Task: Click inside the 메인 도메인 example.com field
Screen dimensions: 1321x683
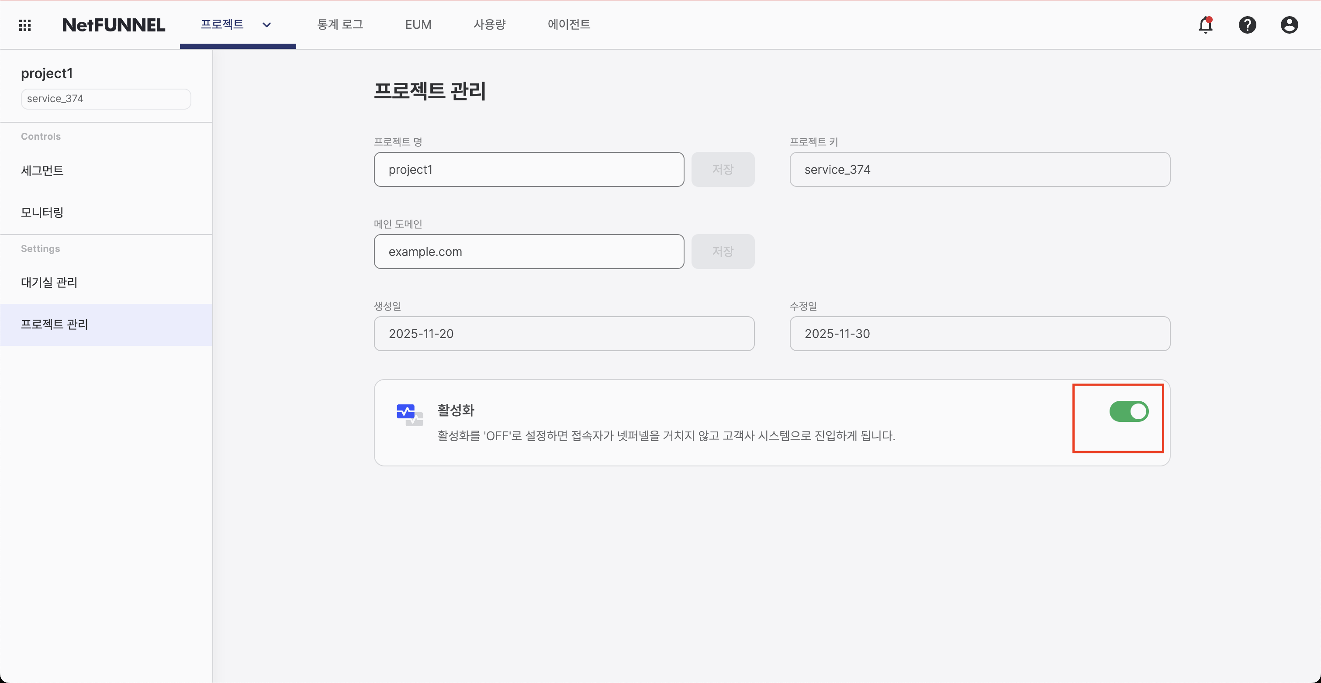Action: [528, 252]
